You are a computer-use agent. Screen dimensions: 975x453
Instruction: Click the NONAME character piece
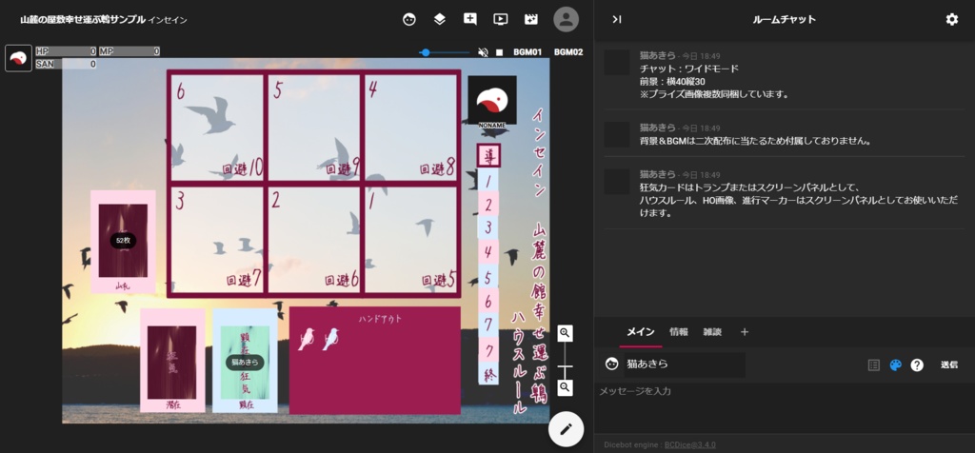pyautogui.click(x=492, y=102)
